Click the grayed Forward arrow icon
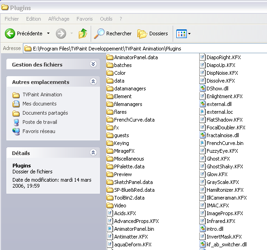Image resolution: width=267 pixels, height=250 pixels. tap(61, 33)
